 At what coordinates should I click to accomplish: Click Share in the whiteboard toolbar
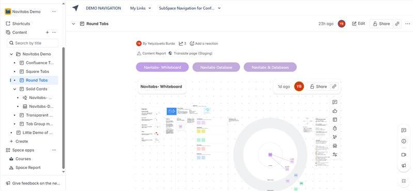(x=319, y=86)
